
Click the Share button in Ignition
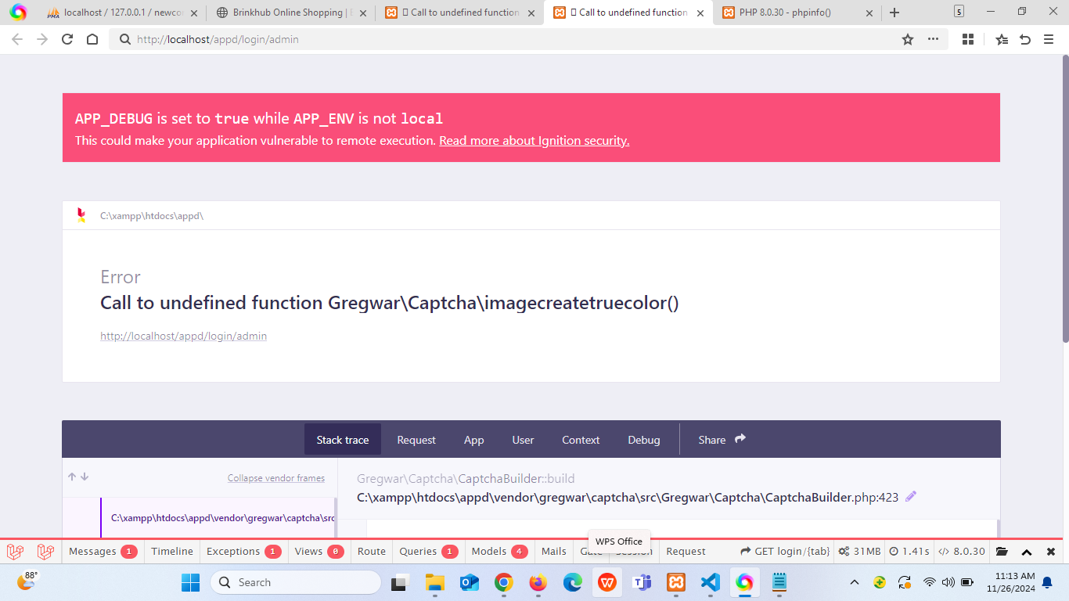(722, 440)
